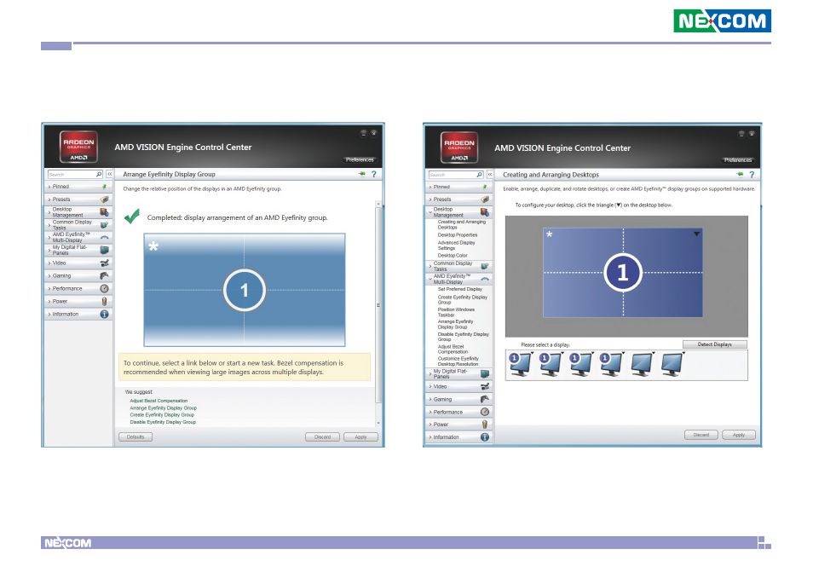Expand Presets in Creating and Arranging Desktops window
813x572 pixels.
coord(458,199)
